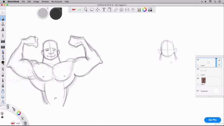Image resolution: width=224 pixels, height=126 pixels.
Task: Select the second brush in brush palette
Action: pyautogui.click(x=3, y=24)
